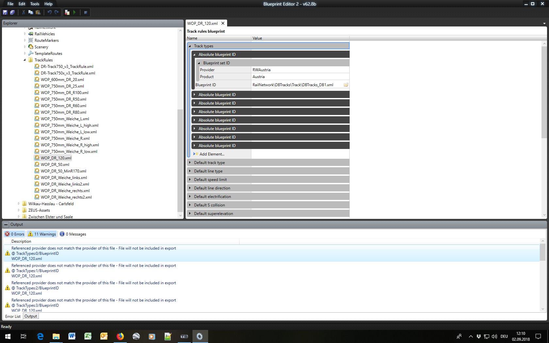This screenshot has height=343, width=549.
Task: Click the Blueprint ID path value field
Action: (297, 85)
